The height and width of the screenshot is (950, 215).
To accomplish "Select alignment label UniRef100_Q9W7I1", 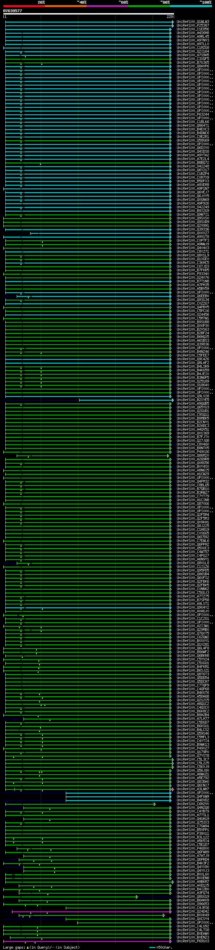I will (x=192, y=214).
